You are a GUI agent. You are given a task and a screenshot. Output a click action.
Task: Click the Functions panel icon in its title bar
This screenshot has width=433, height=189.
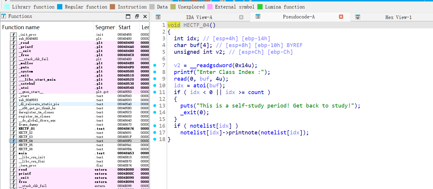coord(4,16)
